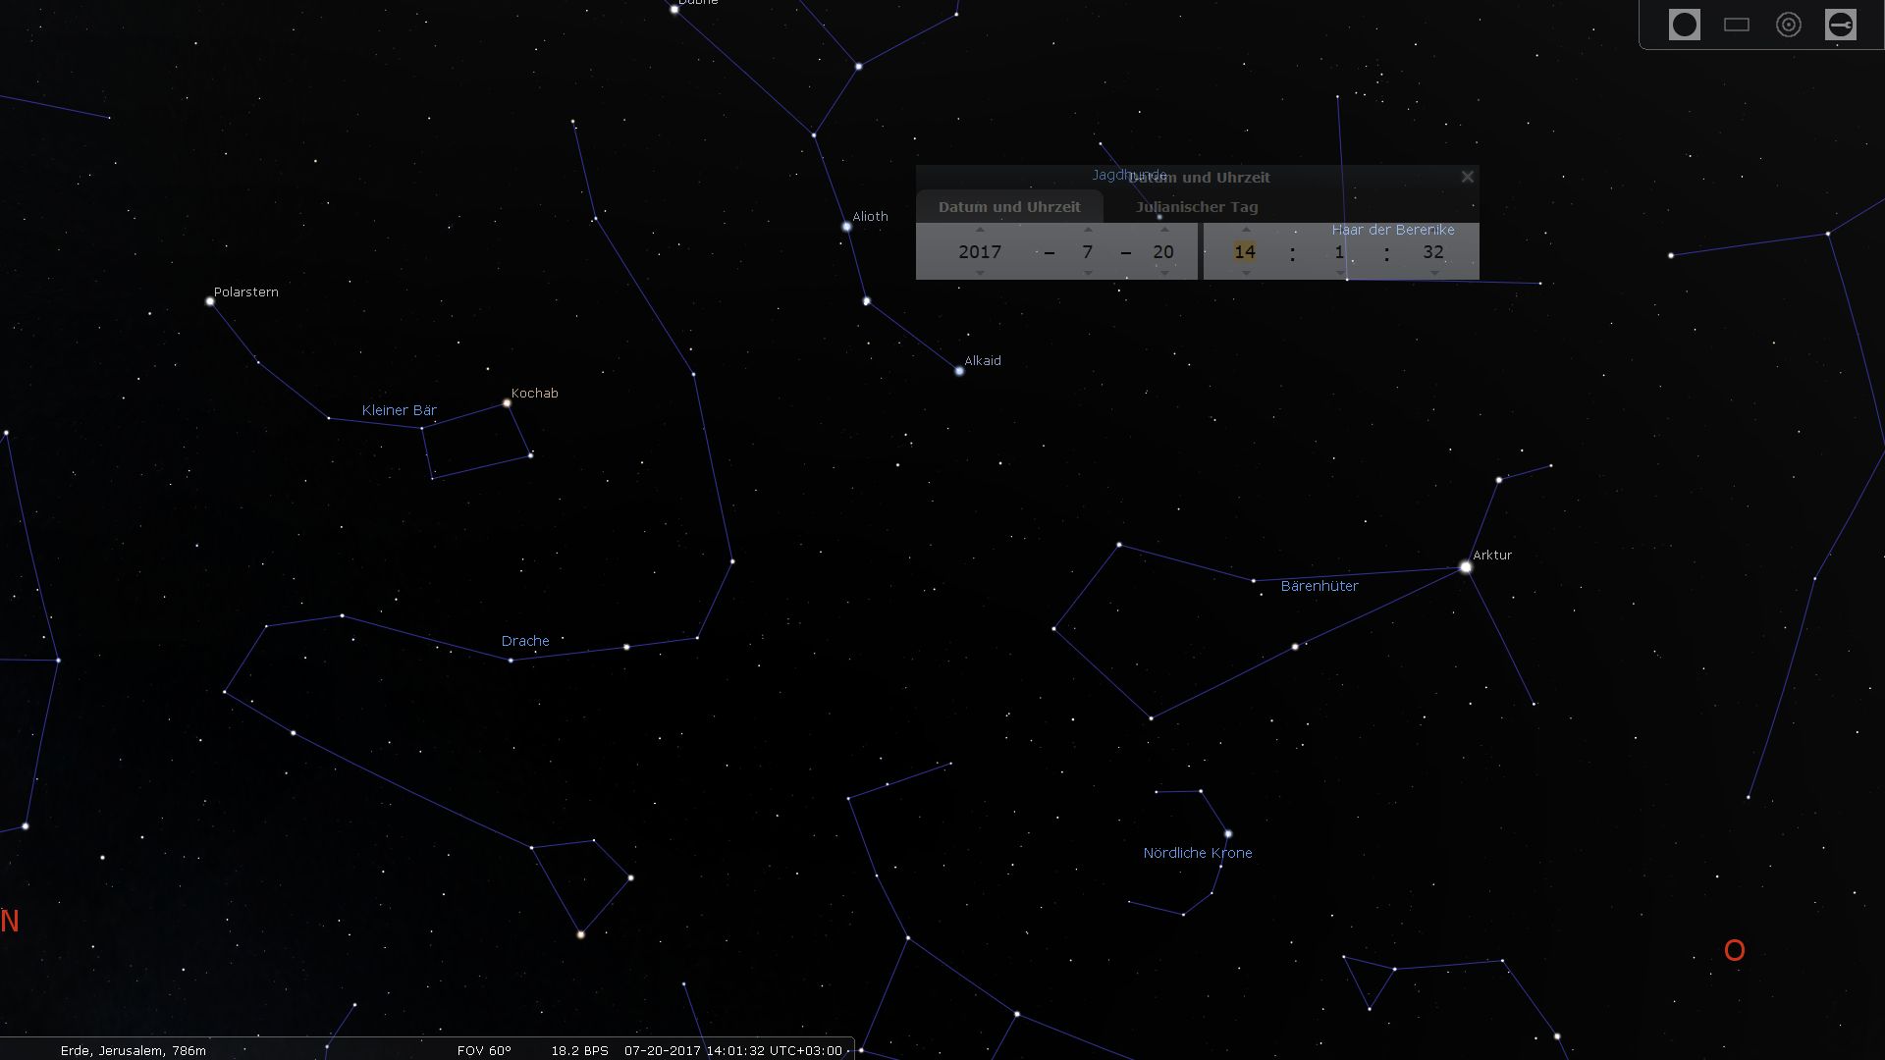This screenshot has width=1885, height=1060.
Task: Switch to the Julianischer Tag tab
Action: 1196,207
